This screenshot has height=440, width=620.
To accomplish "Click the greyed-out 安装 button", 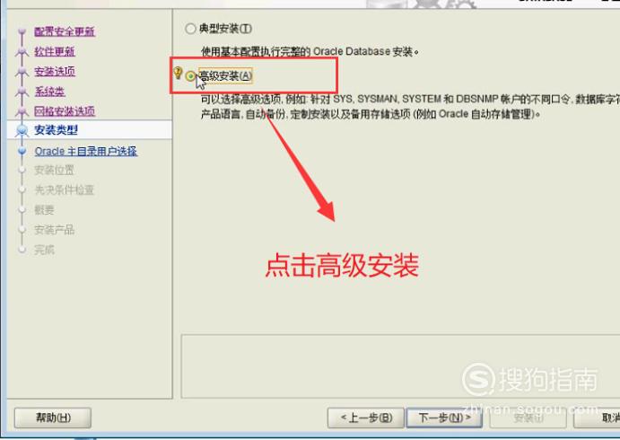I will [528, 418].
